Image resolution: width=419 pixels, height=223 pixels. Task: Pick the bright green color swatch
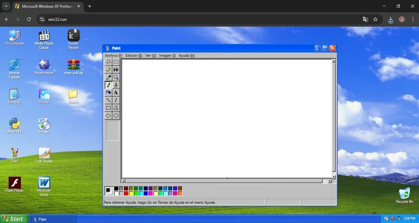[136, 193]
